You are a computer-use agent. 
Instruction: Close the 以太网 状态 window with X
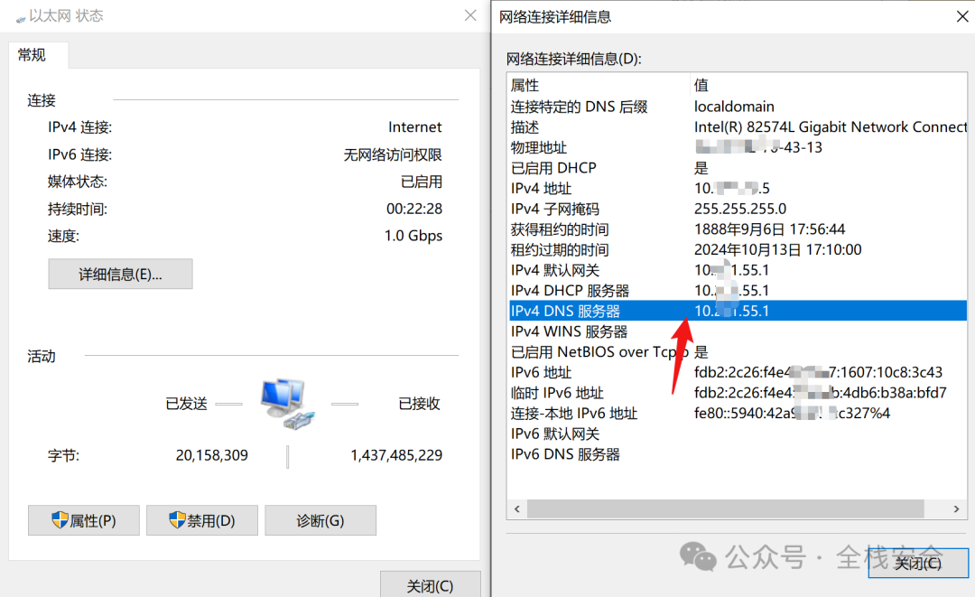pyautogui.click(x=470, y=15)
